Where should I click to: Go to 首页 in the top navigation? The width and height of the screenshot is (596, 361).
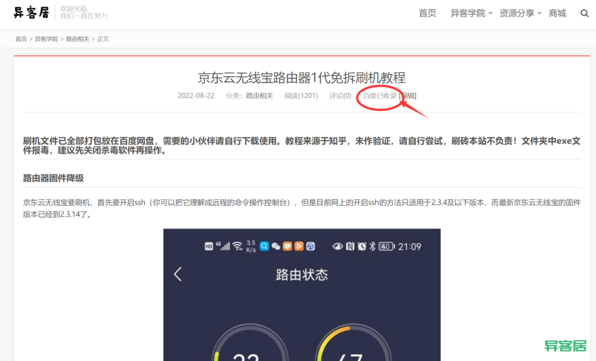tap(427, 13)
